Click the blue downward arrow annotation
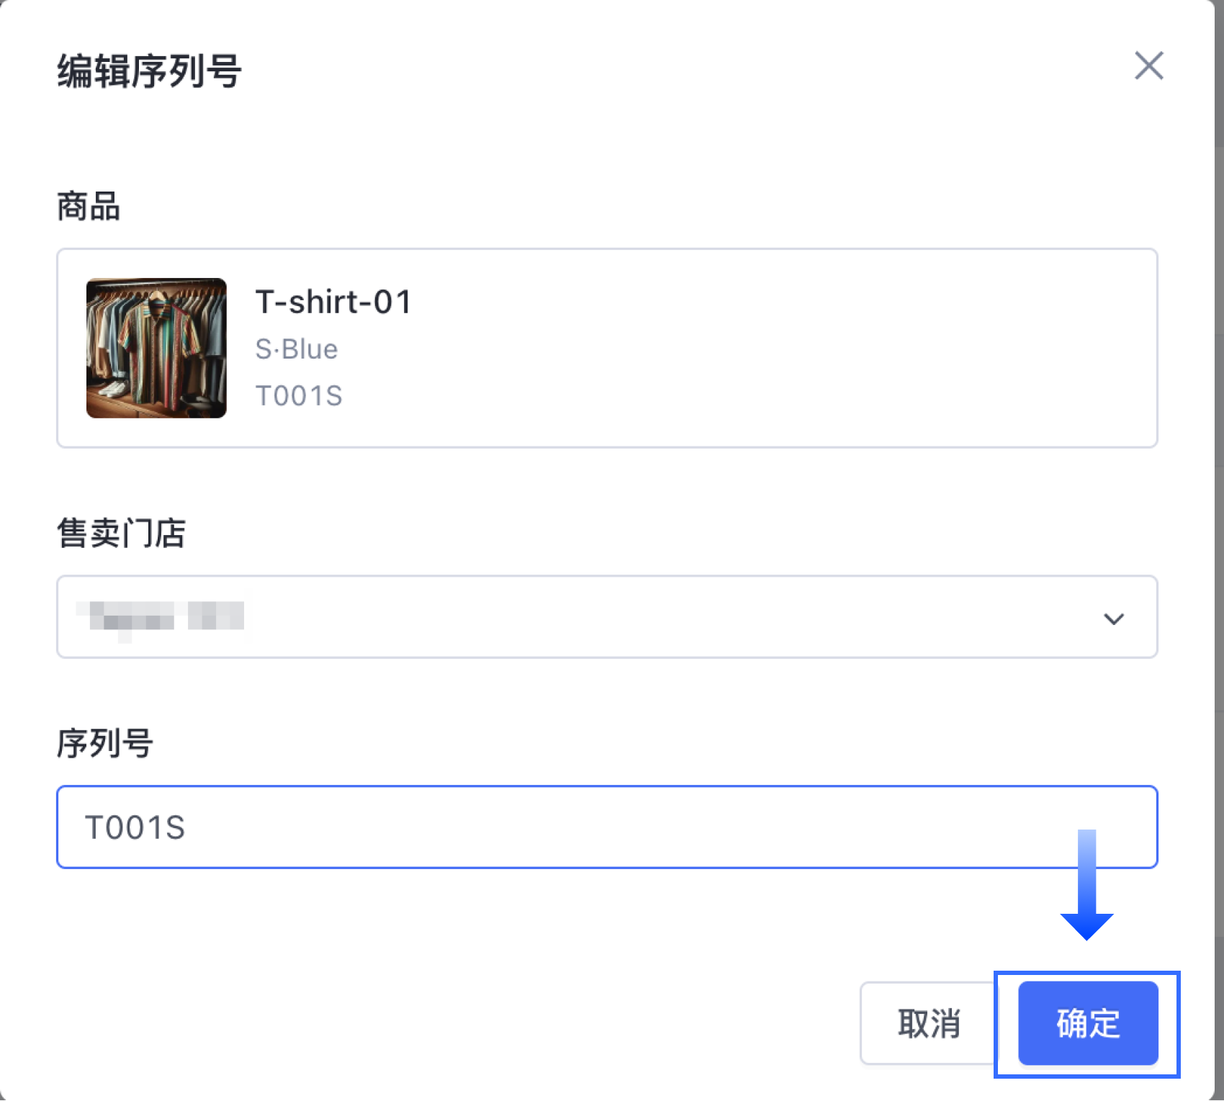 [1086, 885]
